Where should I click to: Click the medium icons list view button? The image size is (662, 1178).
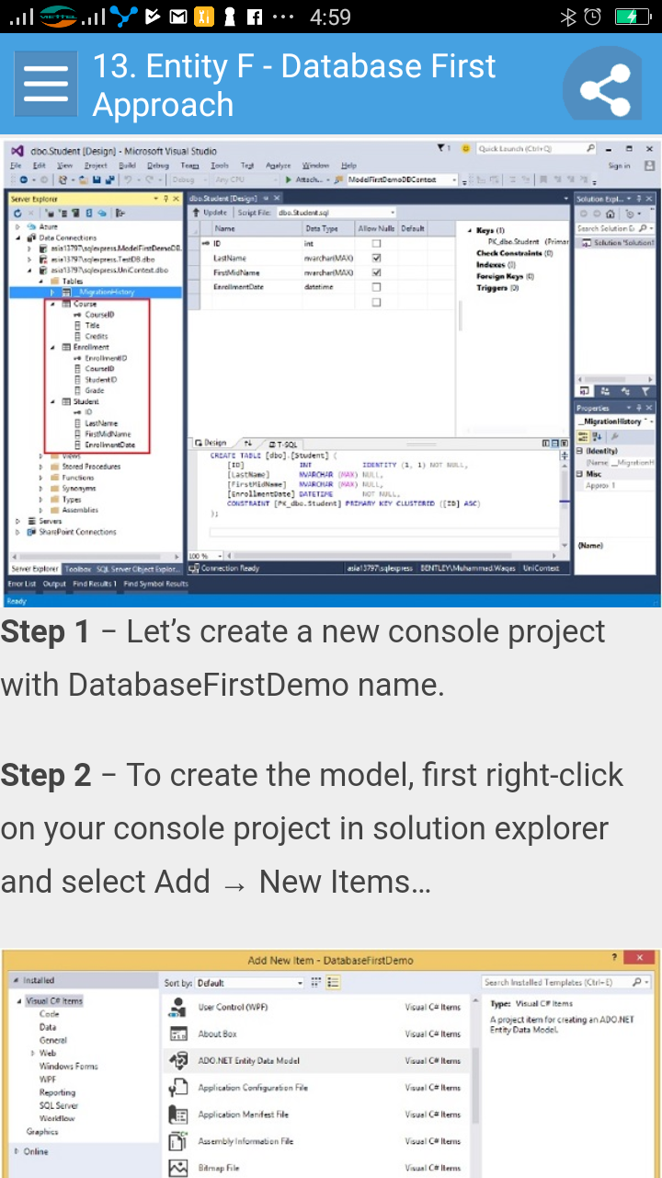[333, 983]
